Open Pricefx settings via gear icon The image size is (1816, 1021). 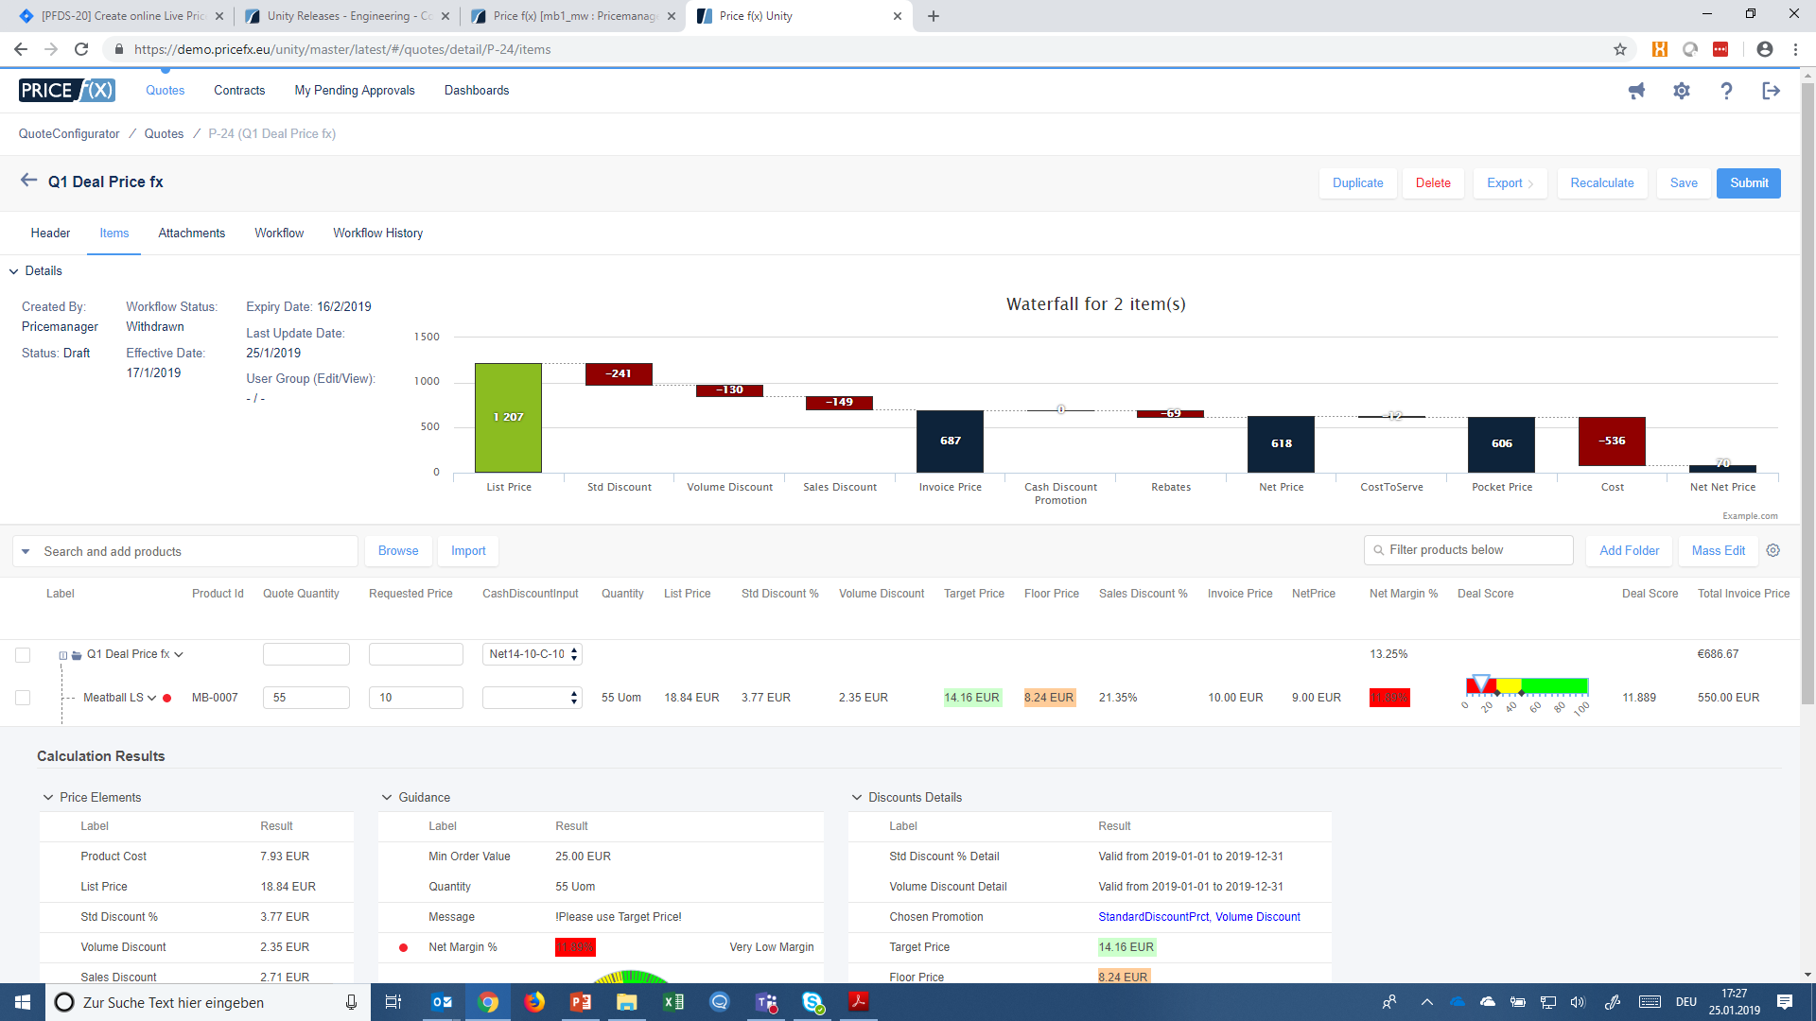click(1682, 90)
